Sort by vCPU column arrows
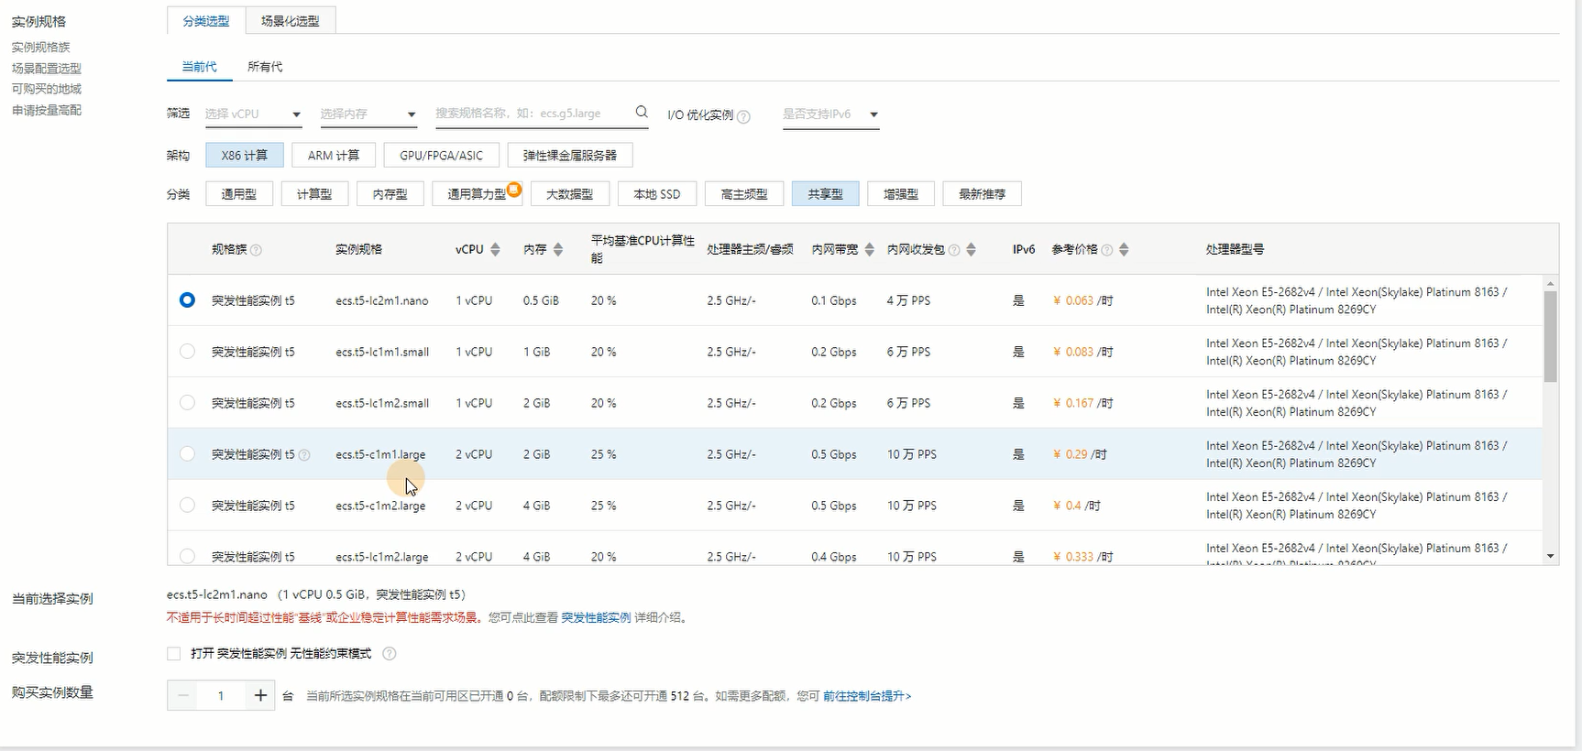Screen dimensions: 1582x751 click(495, 249)
